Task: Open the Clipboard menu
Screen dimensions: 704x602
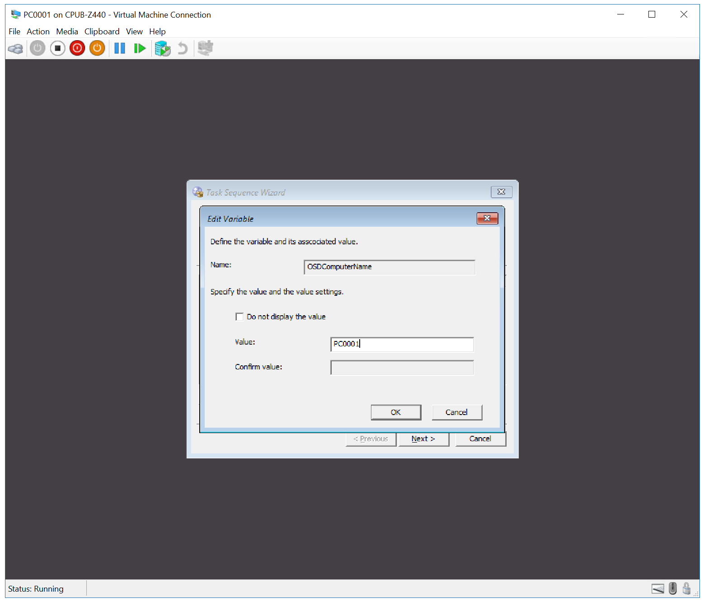Action: coord(102,32)
